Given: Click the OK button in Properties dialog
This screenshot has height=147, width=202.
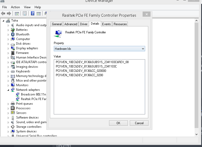Looking at the screenshot, I should tap(118, 123).
